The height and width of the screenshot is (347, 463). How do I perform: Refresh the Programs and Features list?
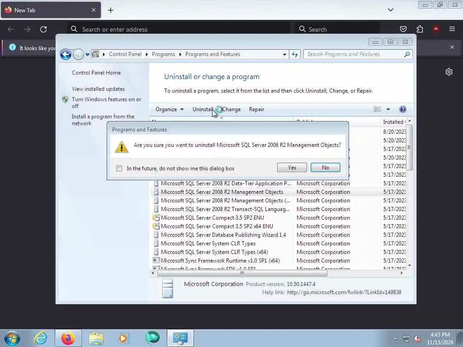(x=295, y=54)
